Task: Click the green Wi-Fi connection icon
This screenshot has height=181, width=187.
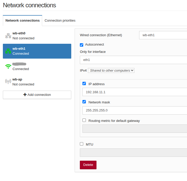Action: tap(8, 66)
